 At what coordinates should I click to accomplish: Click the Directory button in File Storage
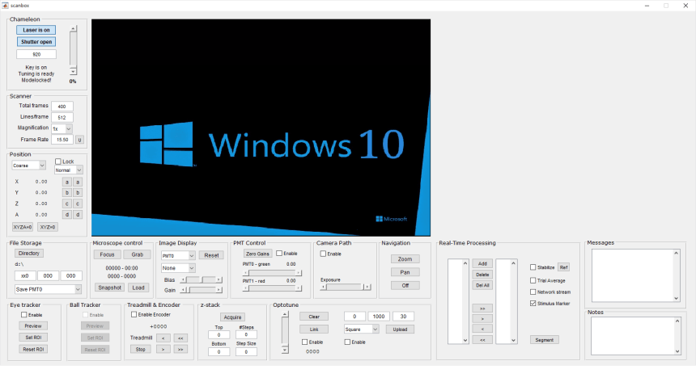pyautogui.click(x=29, y=253)
